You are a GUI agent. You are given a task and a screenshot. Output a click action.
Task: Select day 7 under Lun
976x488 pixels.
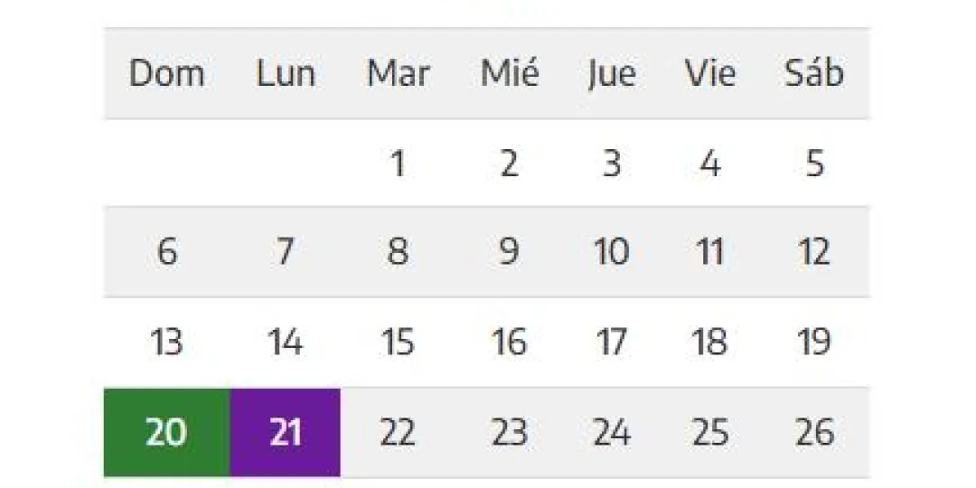coord(285,252)
